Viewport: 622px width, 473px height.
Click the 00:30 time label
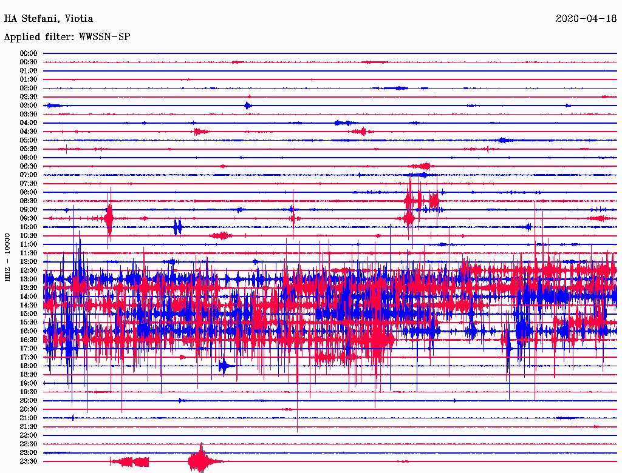coord(29,62)
